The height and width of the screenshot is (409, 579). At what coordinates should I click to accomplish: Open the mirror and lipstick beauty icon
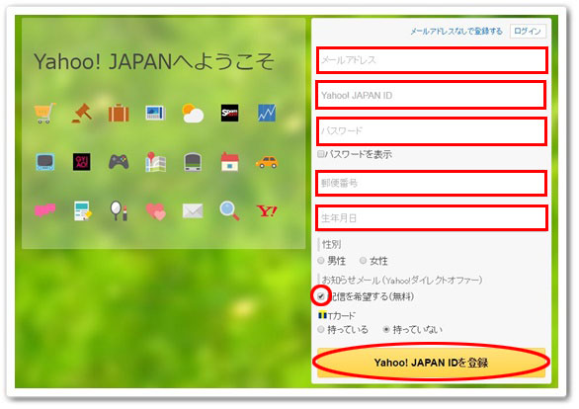coord(119,210)
